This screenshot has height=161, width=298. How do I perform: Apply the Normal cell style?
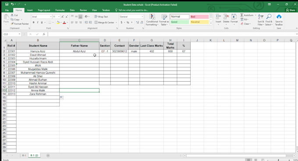point(180,17)
